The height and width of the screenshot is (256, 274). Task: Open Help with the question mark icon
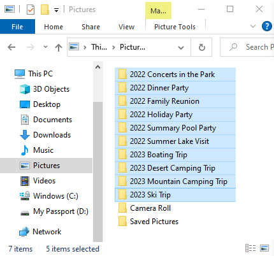(267, 26)
